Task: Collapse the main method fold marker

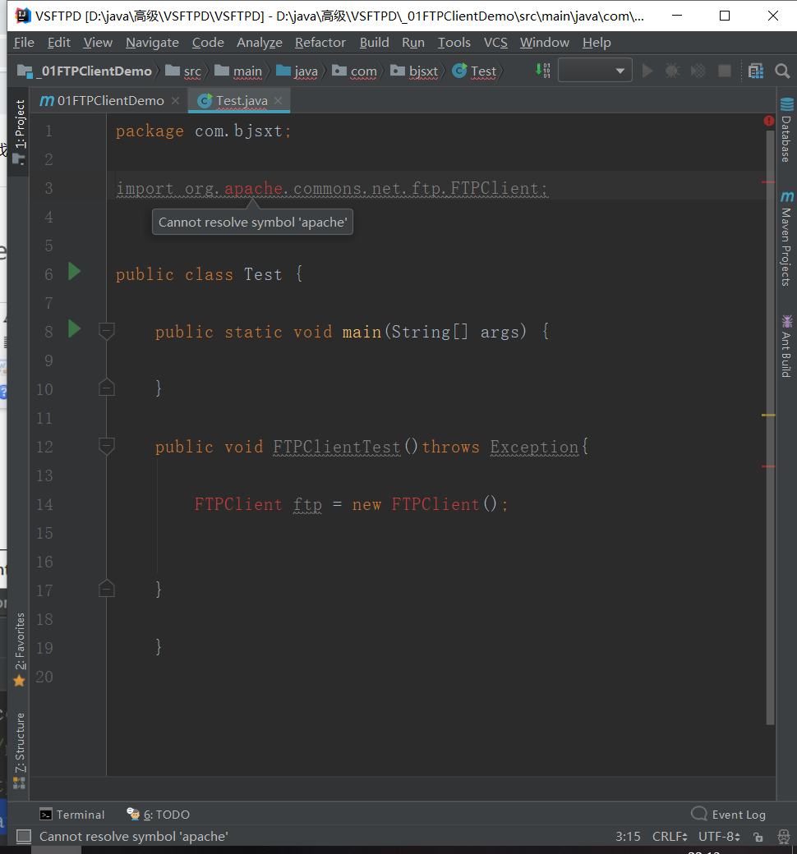Action: click(x=106, y=331)
